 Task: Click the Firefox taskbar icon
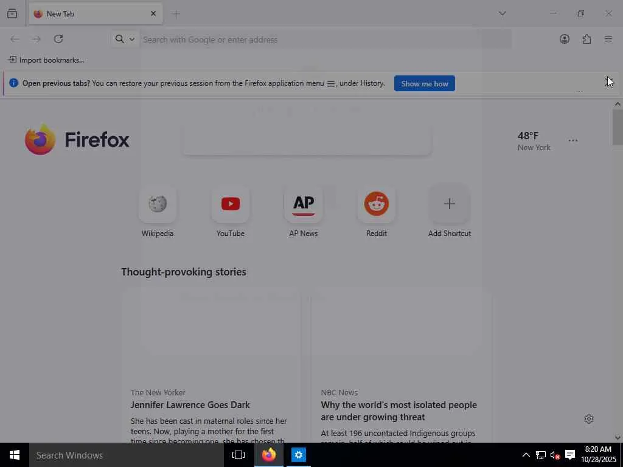tap(269, 455)
